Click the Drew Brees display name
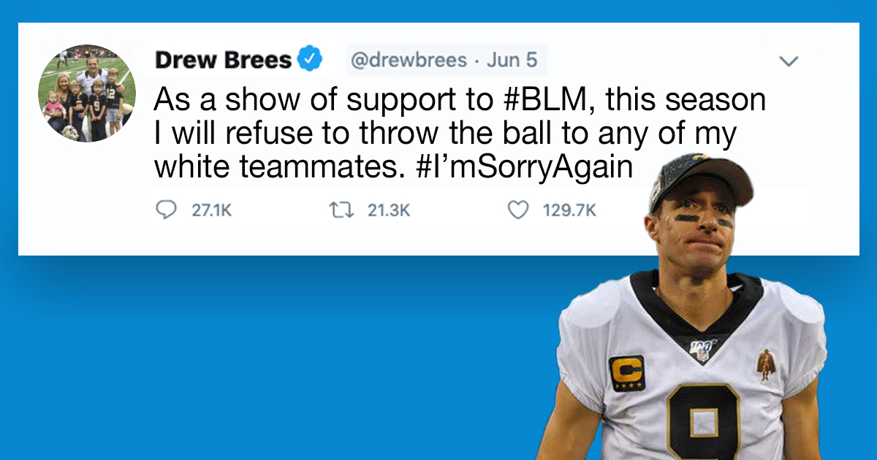This screenshot has height=460, width=877. (223, 60)
